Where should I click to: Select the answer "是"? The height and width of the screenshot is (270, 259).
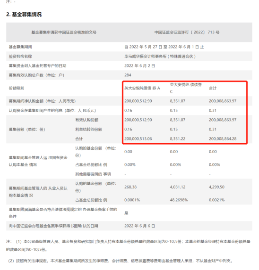point(126,213)
